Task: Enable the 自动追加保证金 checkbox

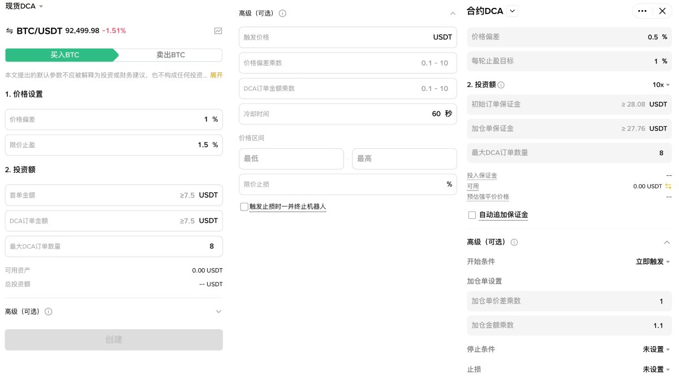Action: coord(472,215)
